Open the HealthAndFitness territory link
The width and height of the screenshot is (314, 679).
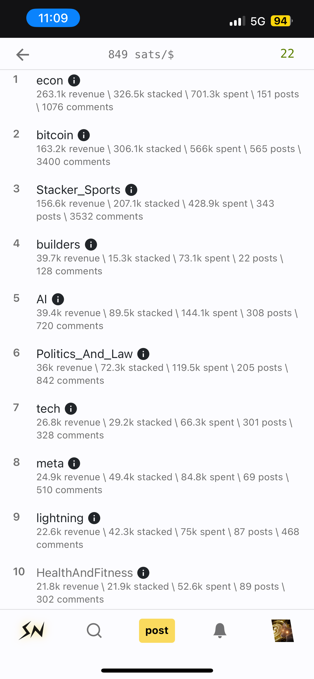pos(85,573)
